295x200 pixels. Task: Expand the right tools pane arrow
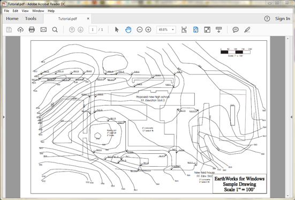pyautogui.click(x=291, y=117)
